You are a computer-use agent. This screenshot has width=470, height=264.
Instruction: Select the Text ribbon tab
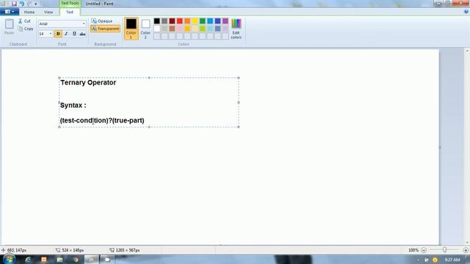70,12
